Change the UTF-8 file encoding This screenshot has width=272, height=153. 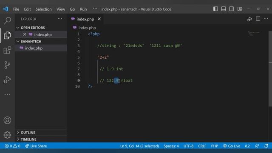click(x=189, y=146)
